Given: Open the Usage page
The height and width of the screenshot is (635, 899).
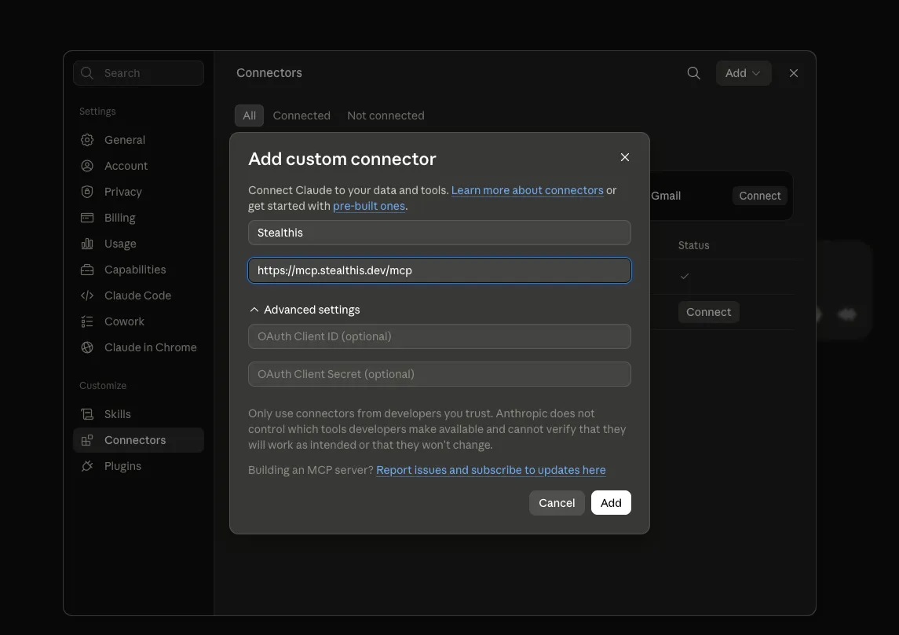Looking at the screenshot, I should (x=138, y=244).
